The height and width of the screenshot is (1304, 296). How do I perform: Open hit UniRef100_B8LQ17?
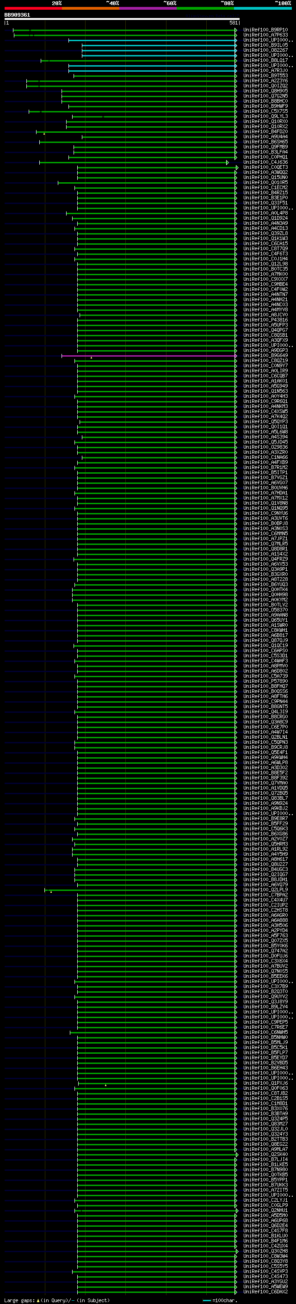point(265,60)
